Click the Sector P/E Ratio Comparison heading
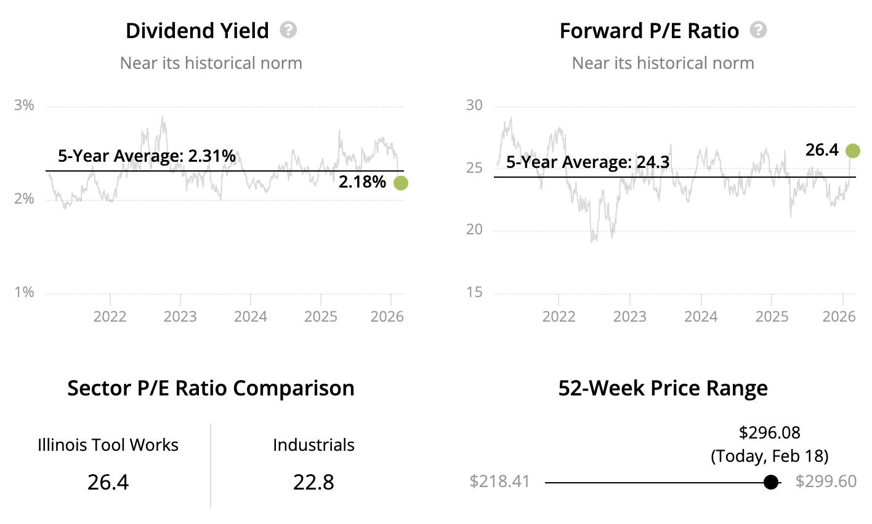The width and height of the screenshot is (872, 524). (211, 388)
